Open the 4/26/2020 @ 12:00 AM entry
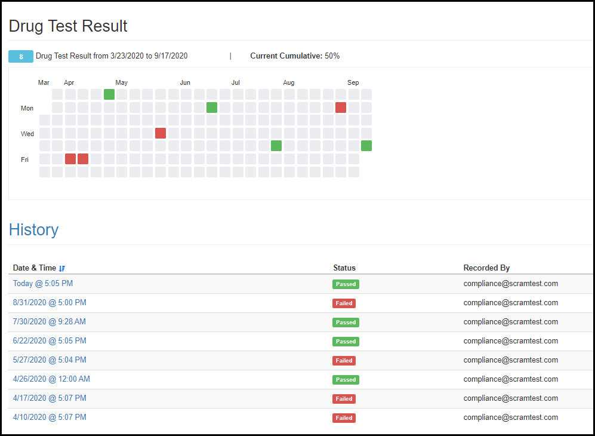 pyautogui.click(x=51, y=379)
